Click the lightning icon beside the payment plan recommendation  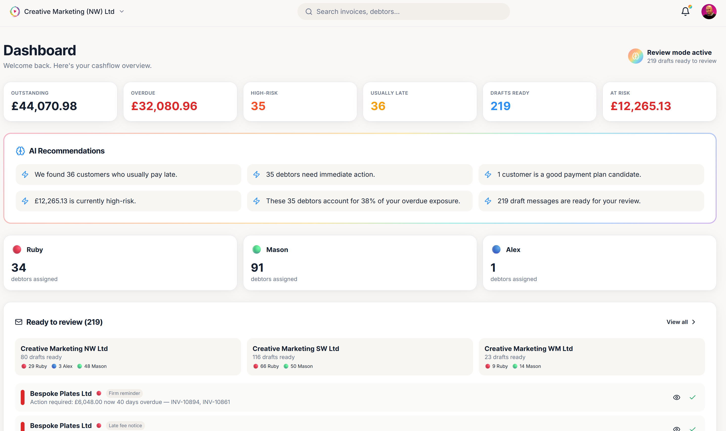[x=488, y=174]
